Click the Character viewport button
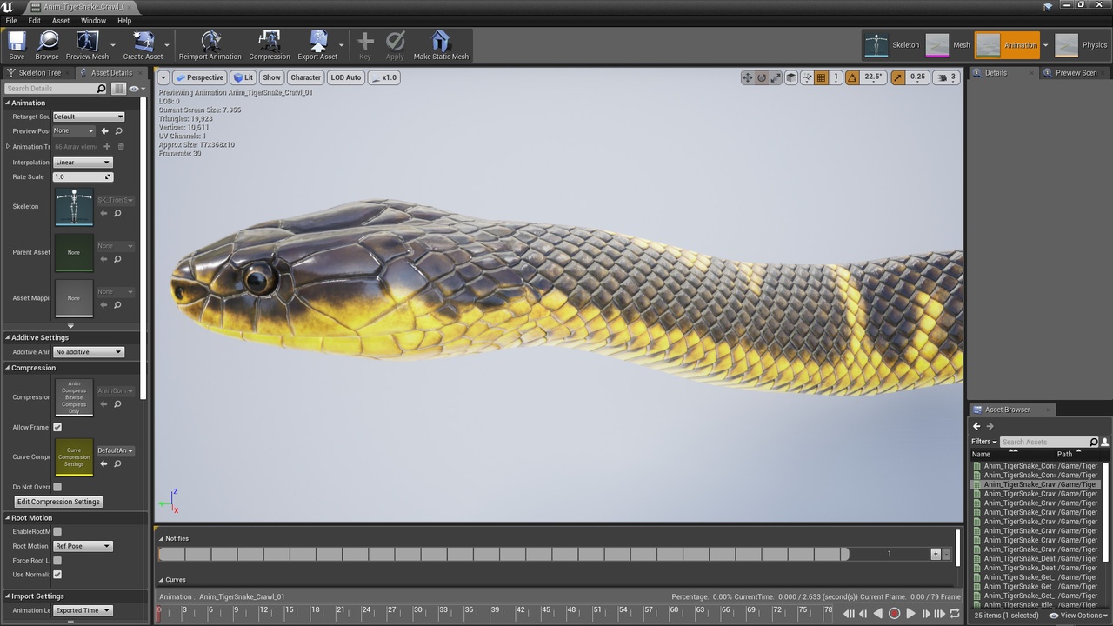The width and height of the screenshot is (1113, 626). (305, 77)
